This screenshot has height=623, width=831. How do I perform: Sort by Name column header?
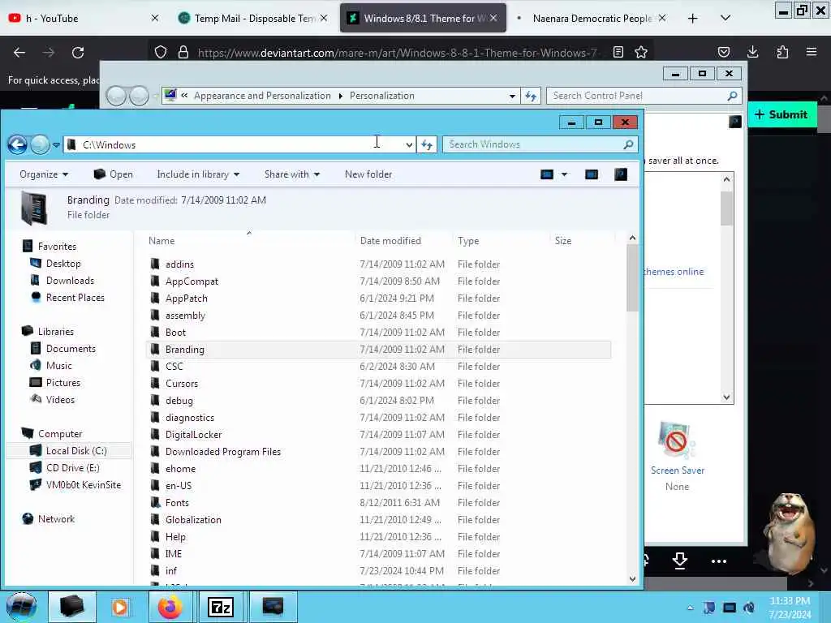coord(161,240)
